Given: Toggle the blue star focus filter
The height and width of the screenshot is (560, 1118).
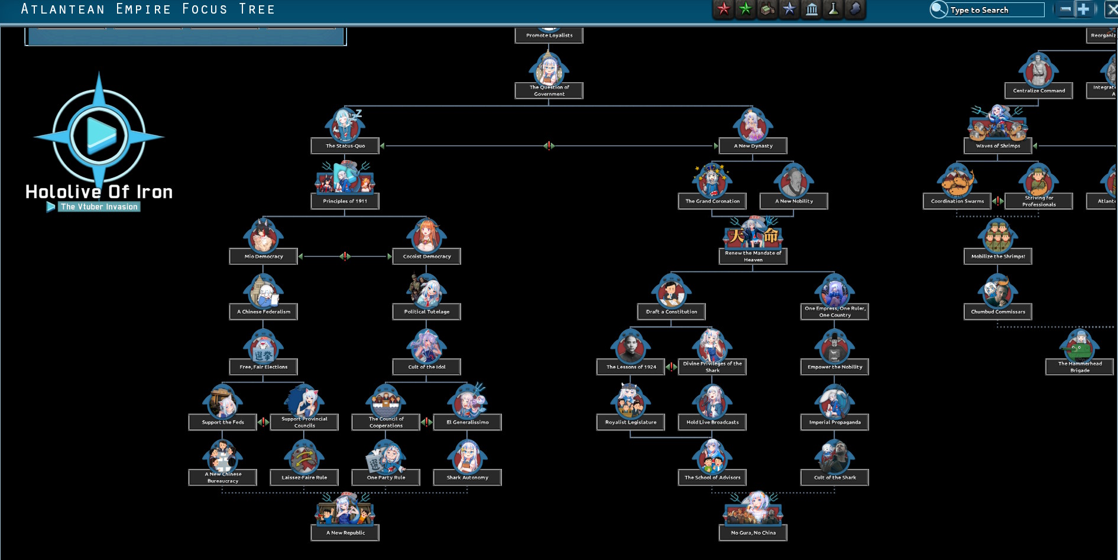Looking at the screenshot, I should (x=789, y=9).
